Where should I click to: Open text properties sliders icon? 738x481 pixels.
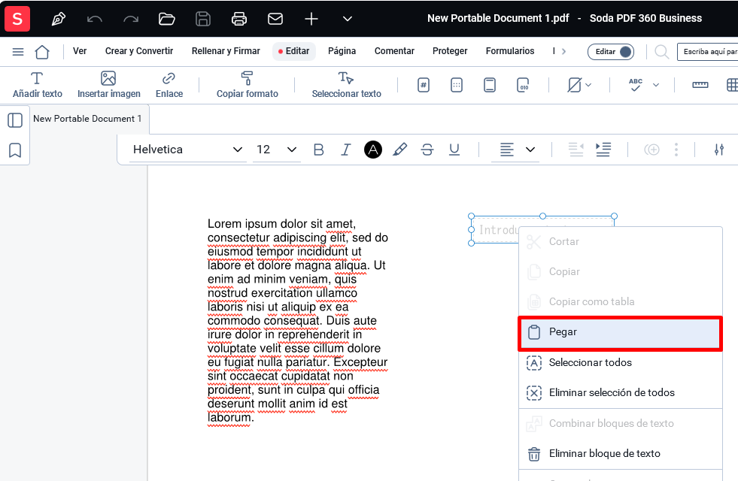point(718,150)
